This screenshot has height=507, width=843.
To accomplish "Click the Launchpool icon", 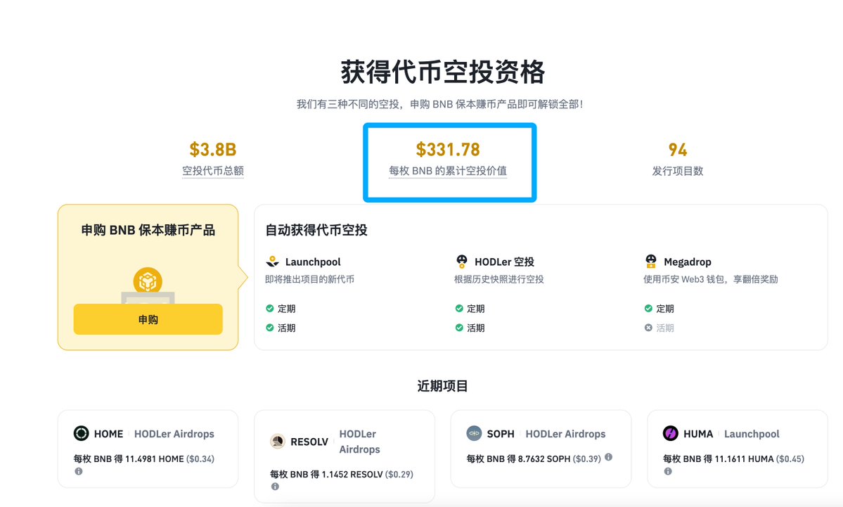I will (273, 262).
